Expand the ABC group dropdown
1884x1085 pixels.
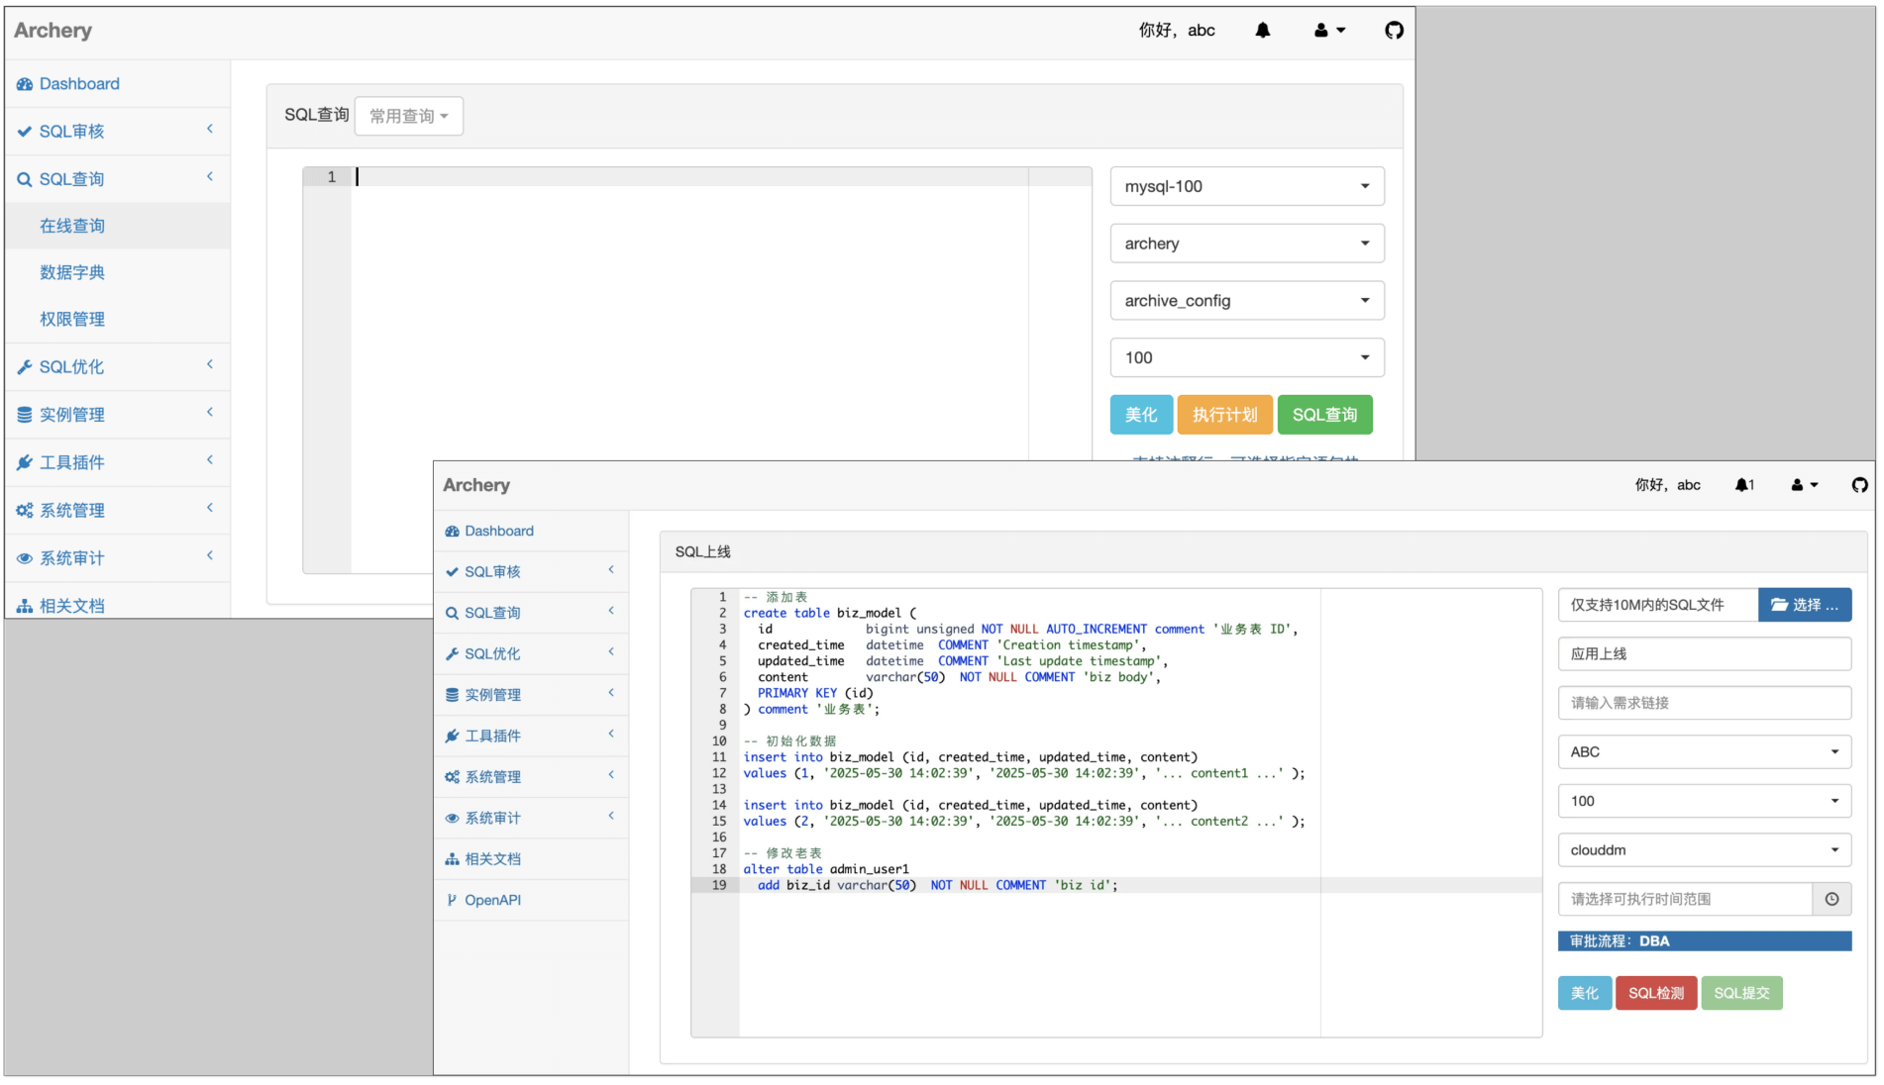[1704, 752]
